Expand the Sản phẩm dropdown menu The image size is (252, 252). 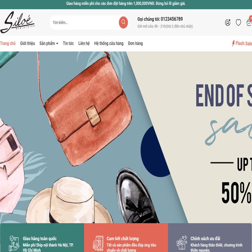pos(49,43)
